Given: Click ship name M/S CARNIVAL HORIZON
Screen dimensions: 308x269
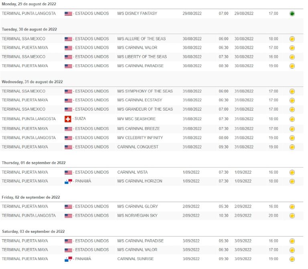Looking at the screenshot, I should point(140,181).
